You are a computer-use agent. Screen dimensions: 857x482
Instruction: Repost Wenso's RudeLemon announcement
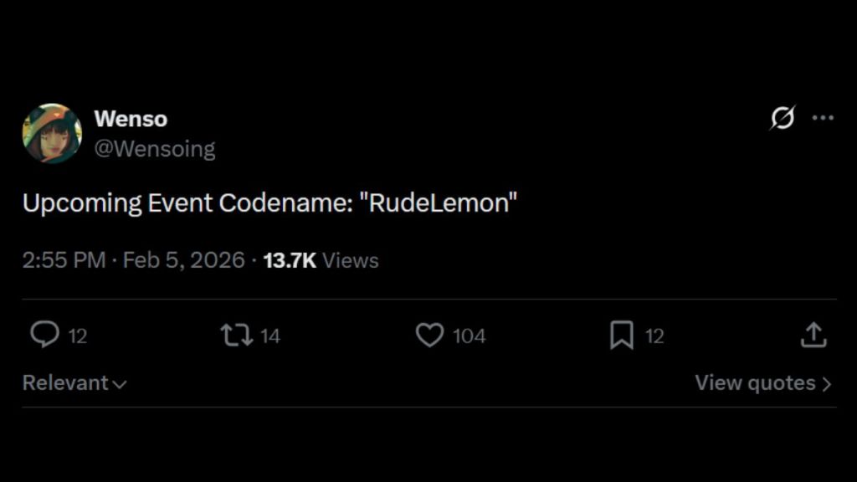point(236,335)
